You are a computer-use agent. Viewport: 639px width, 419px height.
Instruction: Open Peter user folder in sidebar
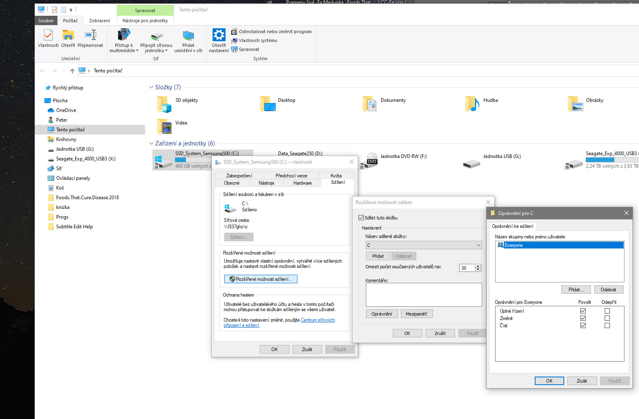point(57,120)
